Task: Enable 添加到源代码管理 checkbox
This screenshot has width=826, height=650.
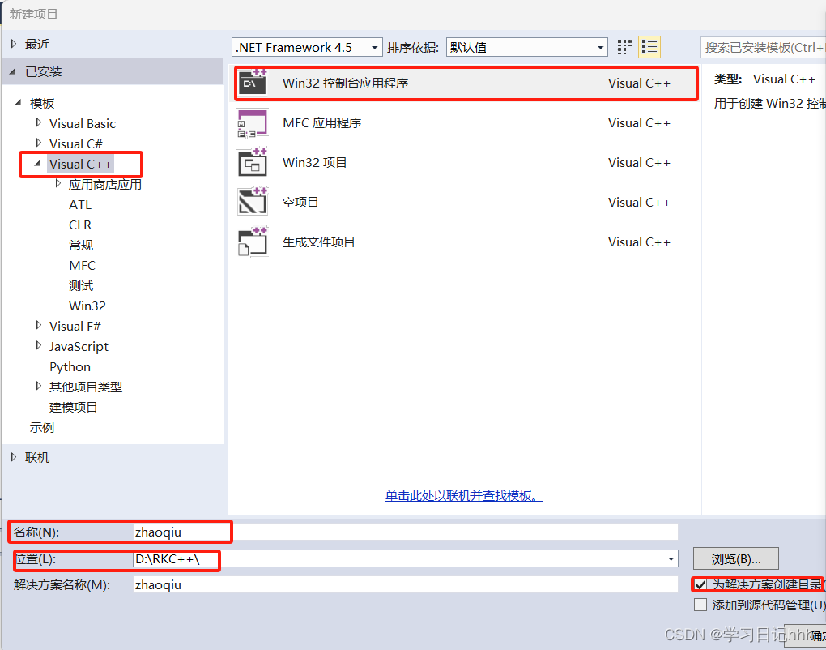Action: [700, 605]
